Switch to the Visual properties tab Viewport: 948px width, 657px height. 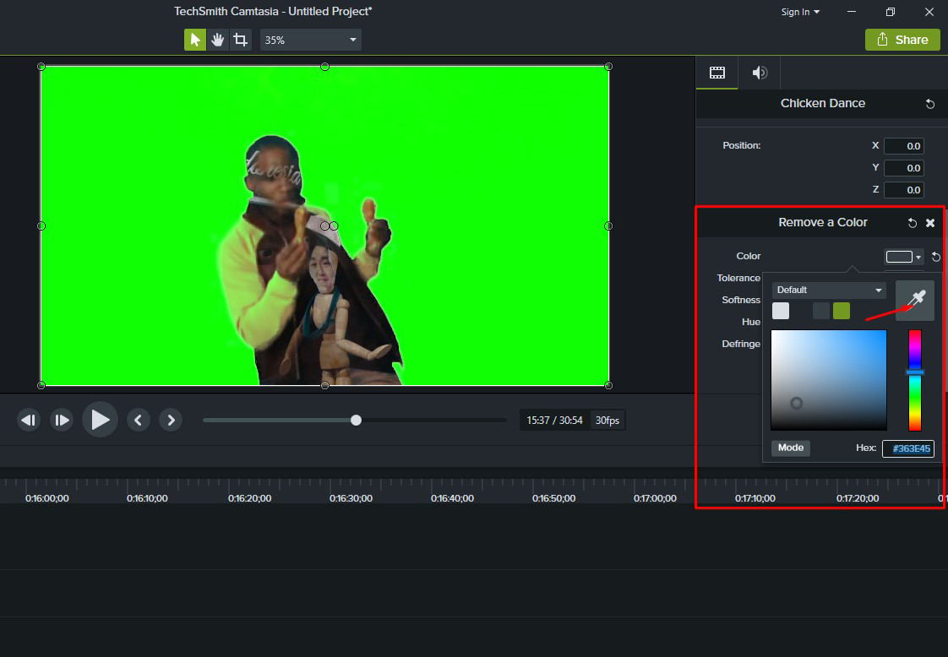point(716,72)
